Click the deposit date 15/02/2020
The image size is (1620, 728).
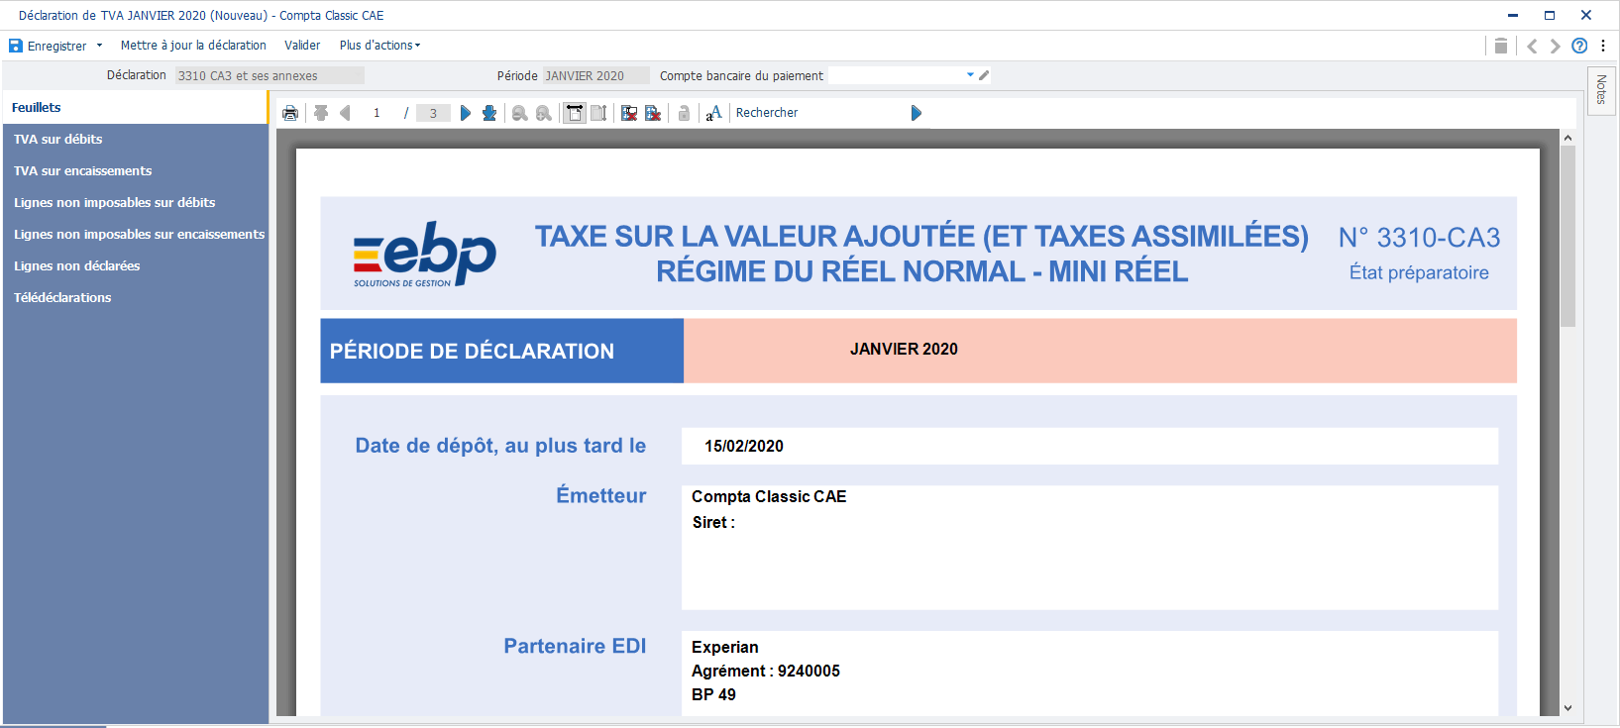744,447
